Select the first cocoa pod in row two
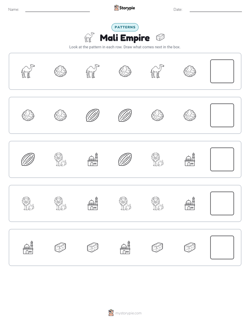Image resolution: width=250 pixels, height=323 pixels. tap(93, 115)
